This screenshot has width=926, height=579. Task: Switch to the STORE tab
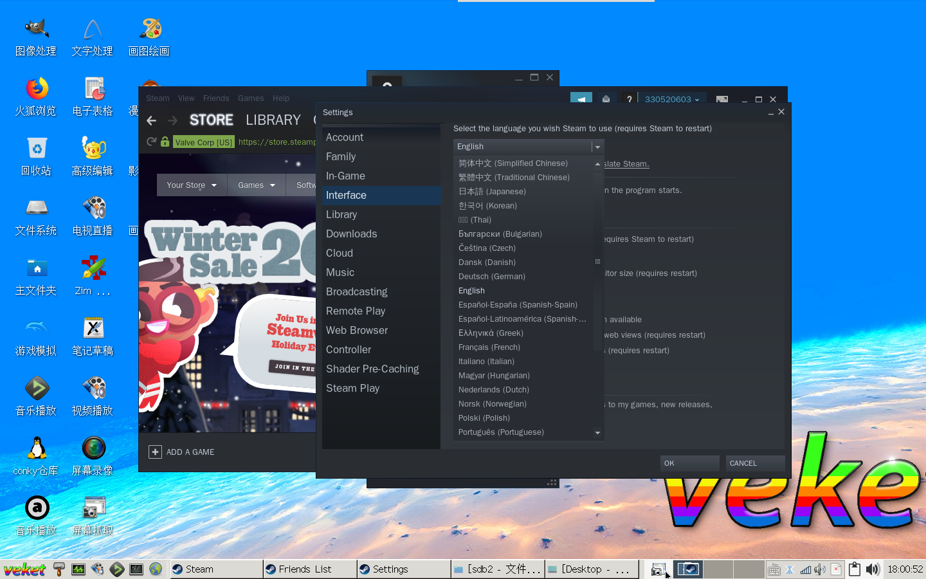(x=212, y=120)
